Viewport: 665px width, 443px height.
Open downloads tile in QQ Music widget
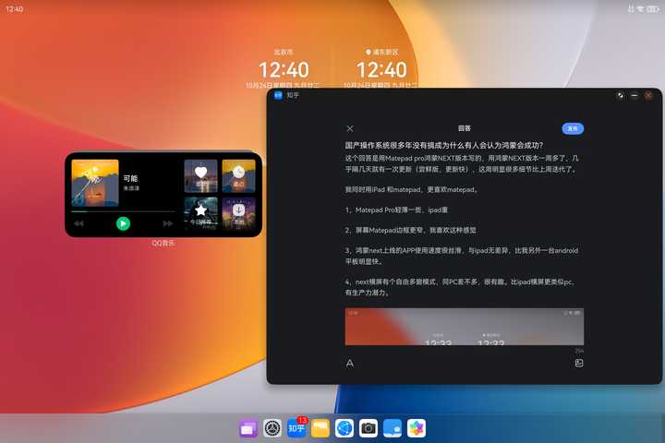[239, 213]
